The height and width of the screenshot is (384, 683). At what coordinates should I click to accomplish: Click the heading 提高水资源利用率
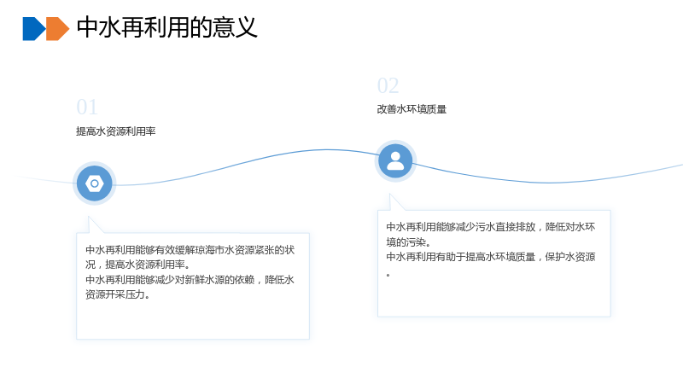pos(116,131)
